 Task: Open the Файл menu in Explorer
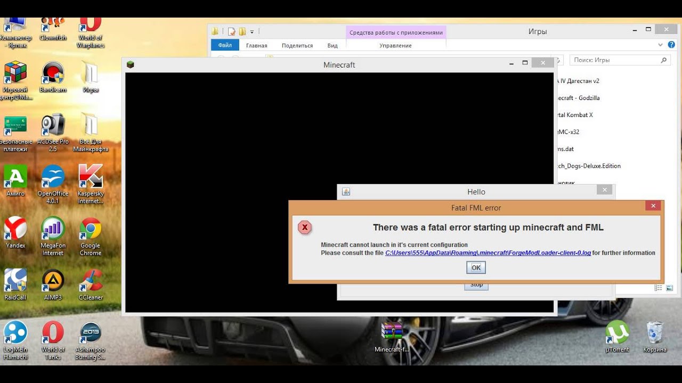[225, 45]
